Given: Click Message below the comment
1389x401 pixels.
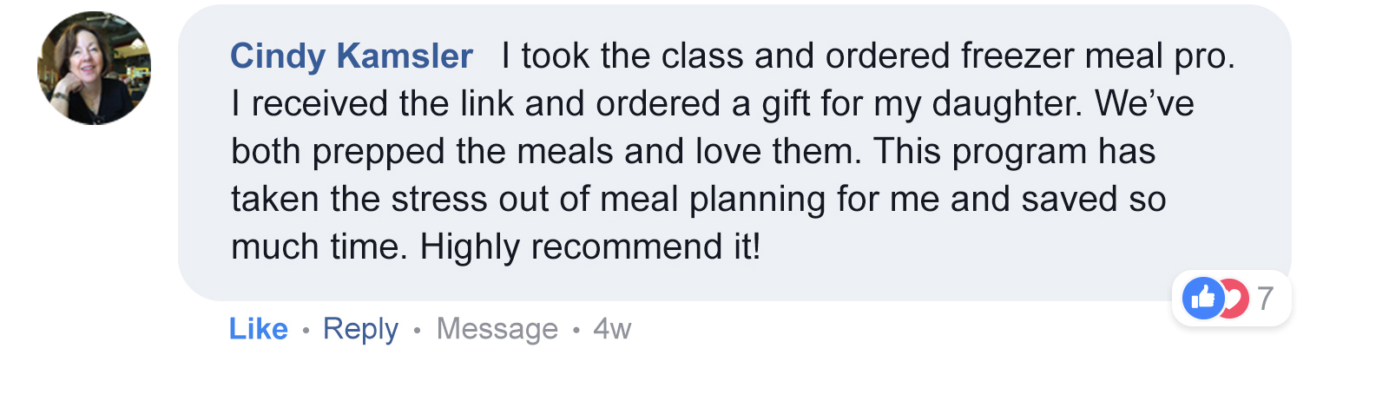Looking at the screenshot, I should click(497, 329).
